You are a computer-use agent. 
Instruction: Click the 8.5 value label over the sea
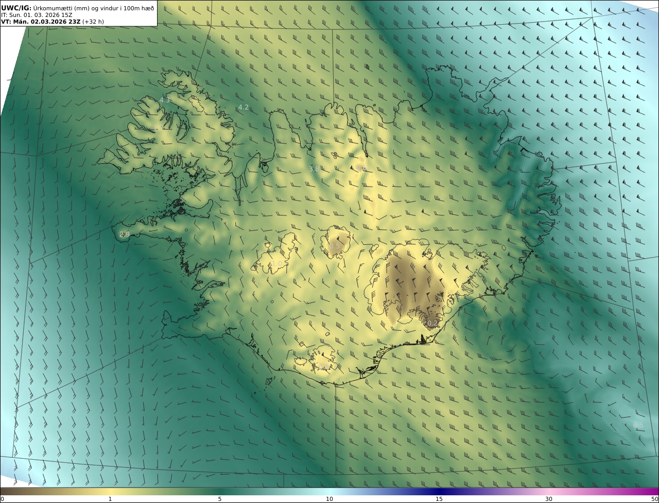638,424
